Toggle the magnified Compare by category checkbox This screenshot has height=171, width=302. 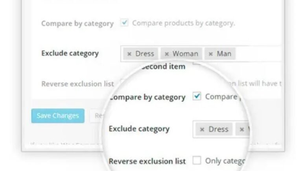point(197,97)
